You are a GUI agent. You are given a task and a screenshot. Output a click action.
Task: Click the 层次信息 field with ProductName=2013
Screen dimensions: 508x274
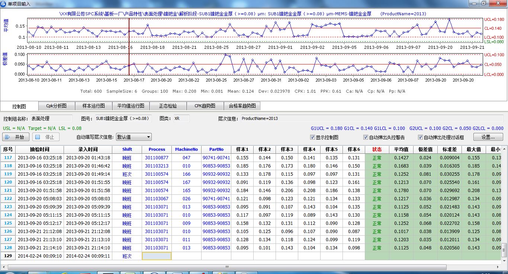372,118
